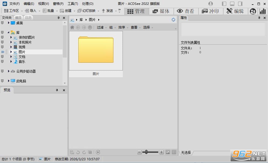Image resolution: width=268 pixels, height=163 pixels.
Task: Close the folders panel
Action: (64, 18)
